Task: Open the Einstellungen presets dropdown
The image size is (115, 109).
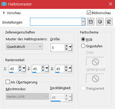Action: [x=83, y=22]
